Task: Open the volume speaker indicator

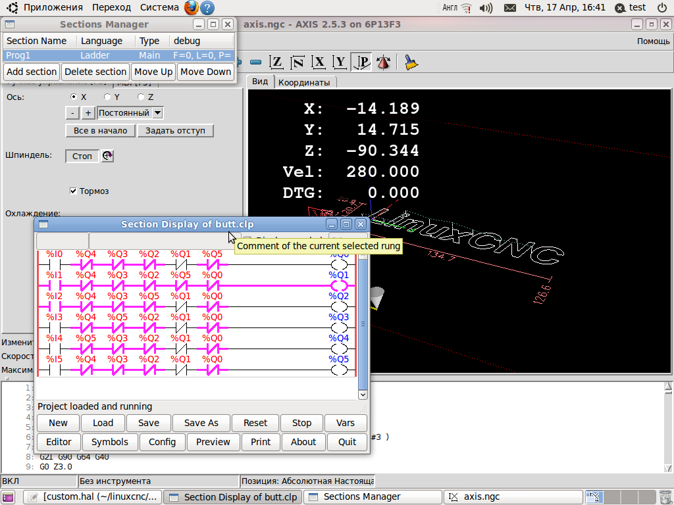Action: pos(486,8)
